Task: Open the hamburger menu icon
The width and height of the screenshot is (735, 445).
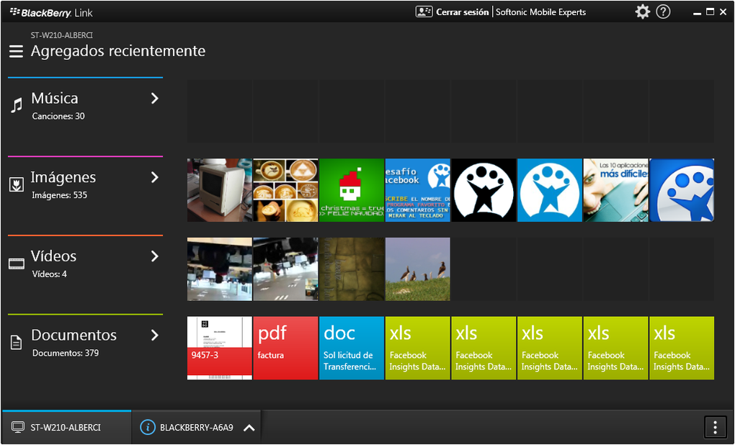Action: (16, 51)
